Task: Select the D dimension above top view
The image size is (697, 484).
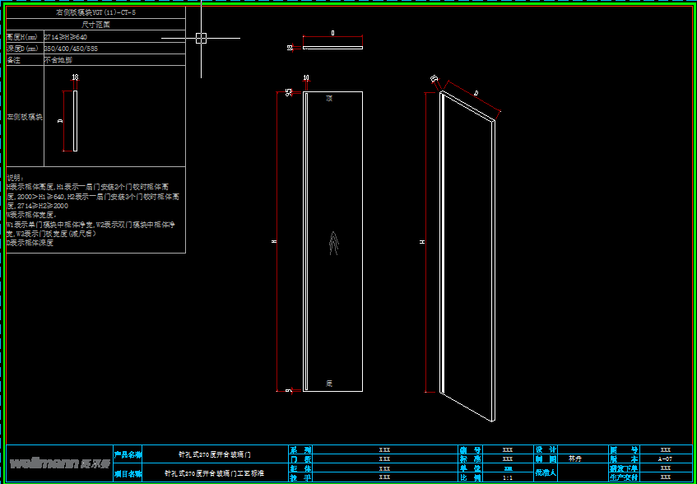Action: (x=332, y=34)
